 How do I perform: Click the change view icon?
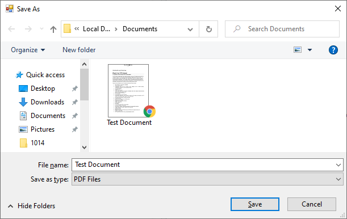coord(298,50)
